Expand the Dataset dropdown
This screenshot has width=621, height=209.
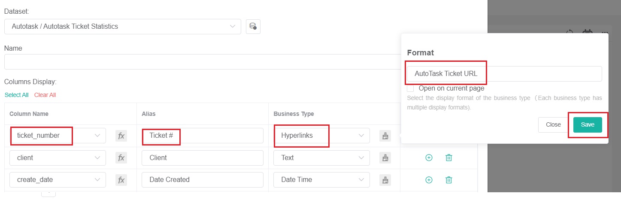(x=123, y=26)
